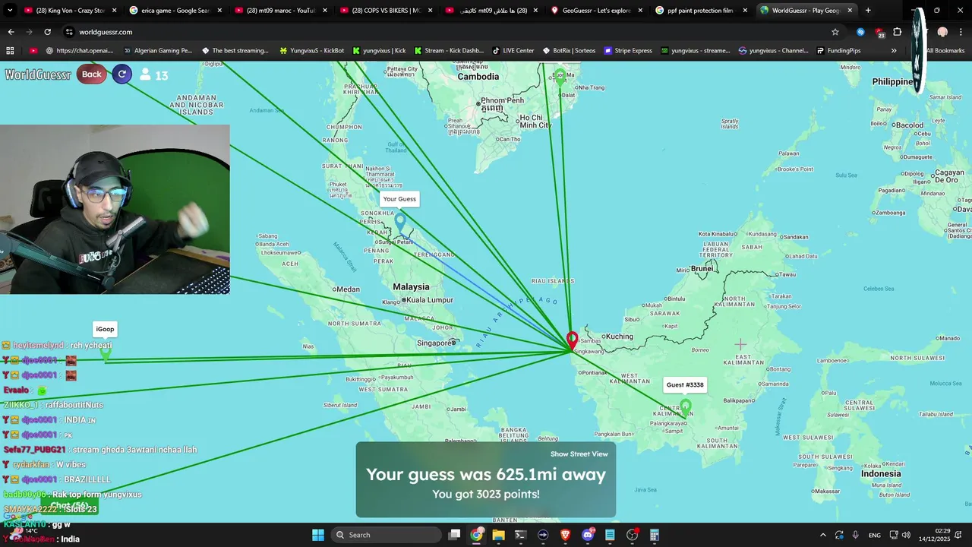This screenshot has height=547, width=972.
Task: Expand hidden bookmarks chevron
Action: pyautogui.click(x=893, y=51)
